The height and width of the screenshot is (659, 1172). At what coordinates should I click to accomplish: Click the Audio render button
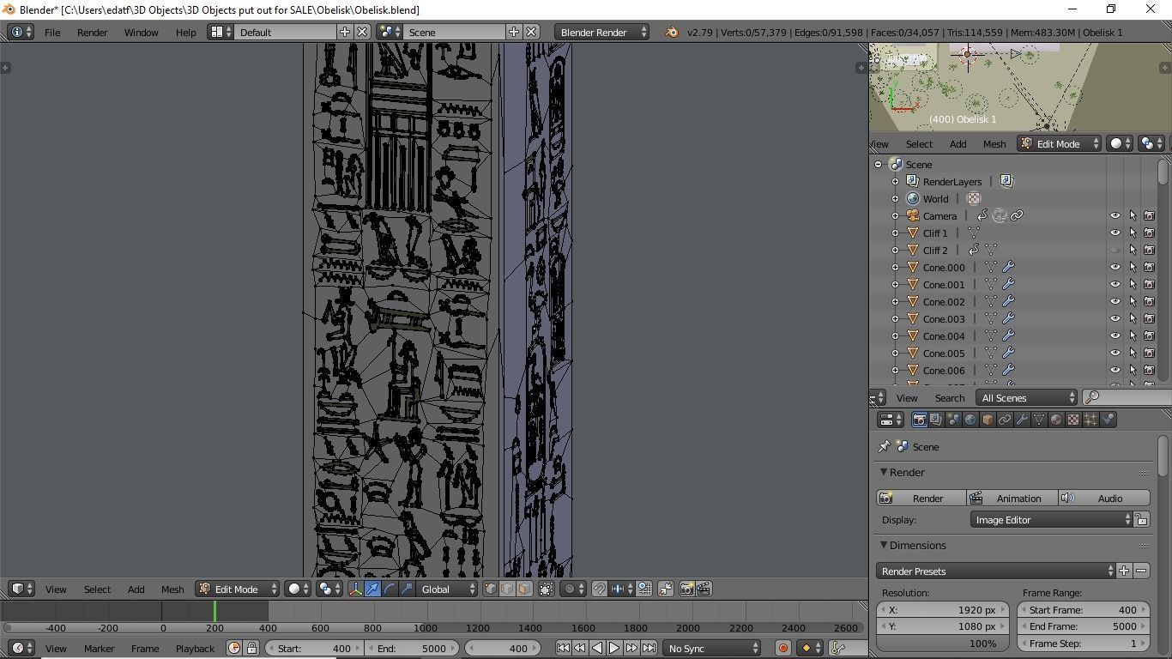1104,498
